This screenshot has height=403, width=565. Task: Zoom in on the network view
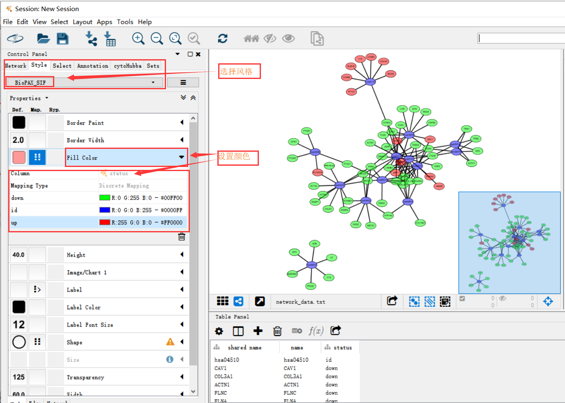(x=138, y=39)
